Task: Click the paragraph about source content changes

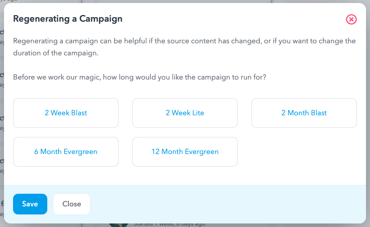Action: [x=184, y=47]
